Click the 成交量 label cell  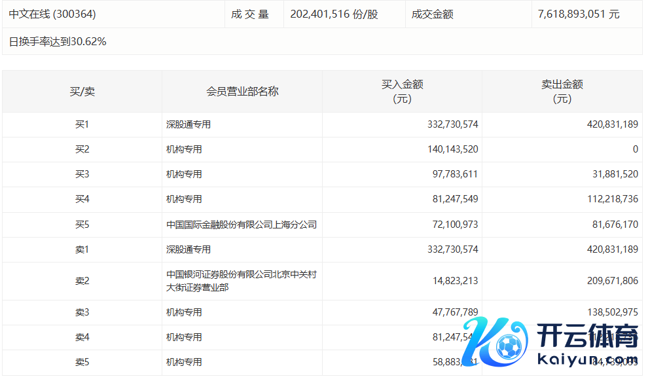250,14
